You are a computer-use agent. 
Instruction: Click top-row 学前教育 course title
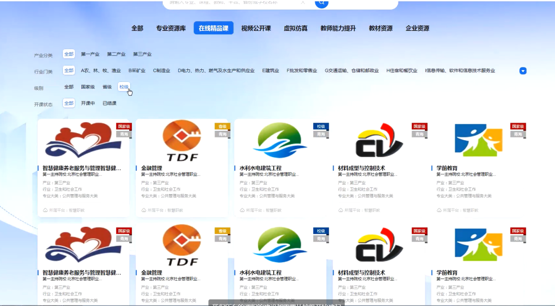[447, 168]
